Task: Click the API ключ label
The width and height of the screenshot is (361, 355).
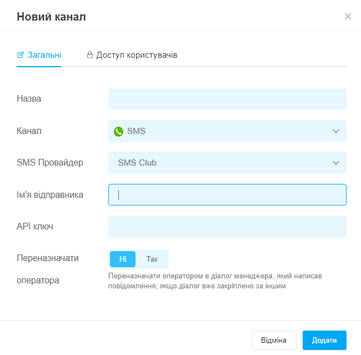Action: coord(35,227)
